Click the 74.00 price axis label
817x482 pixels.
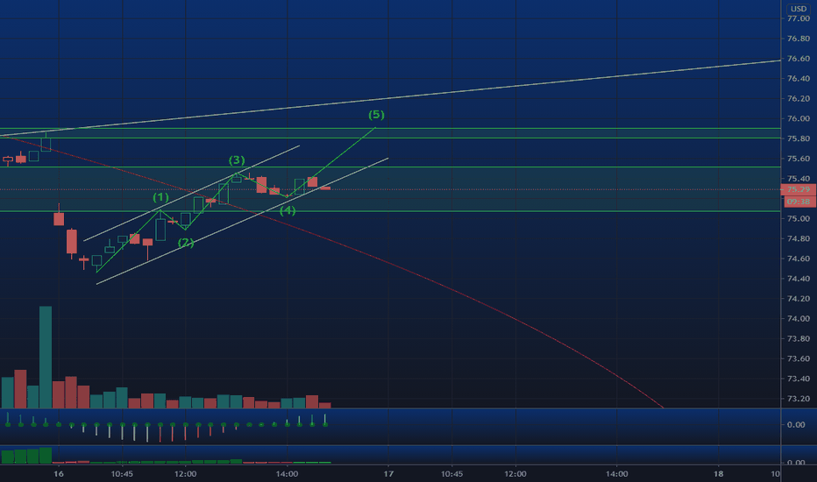click(799, 318)
